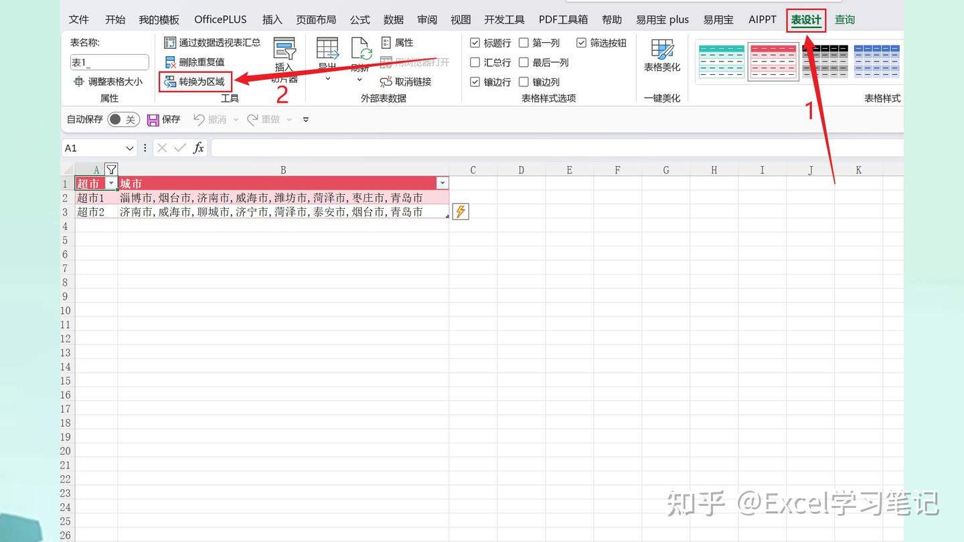Click the formula bar cancel X
The height and width of the screenshot is (542, 964).
(x=162, y=148)
